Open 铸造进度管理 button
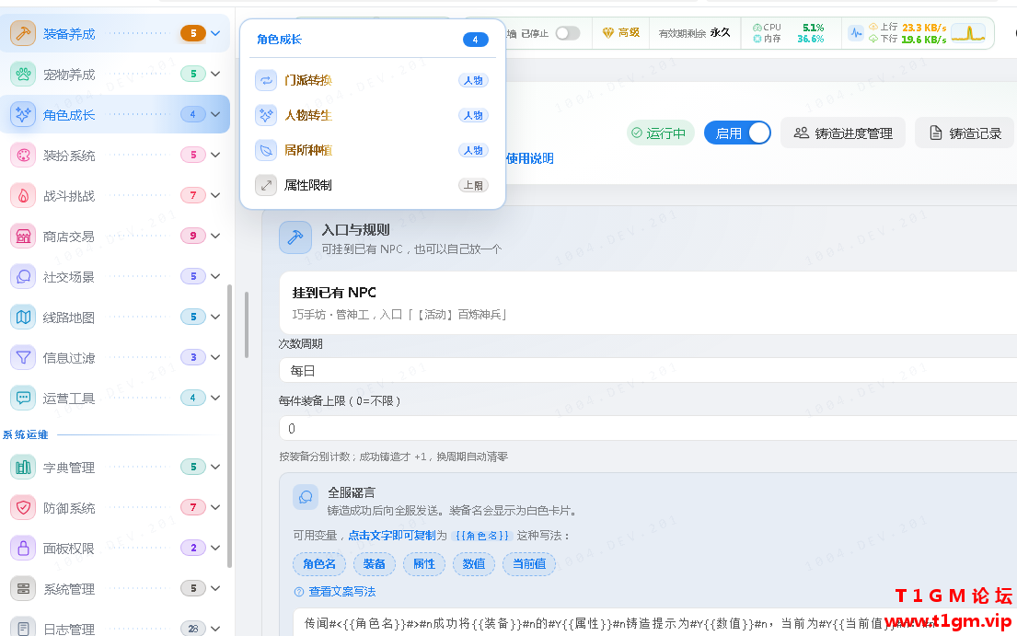 (843, 133)
